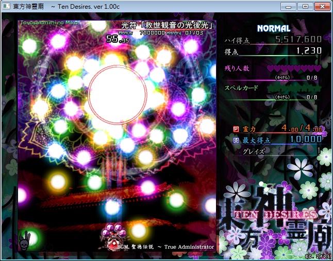333x261 pixels.
Task: Click the ハイ得点 label
Action: [237, 40]
